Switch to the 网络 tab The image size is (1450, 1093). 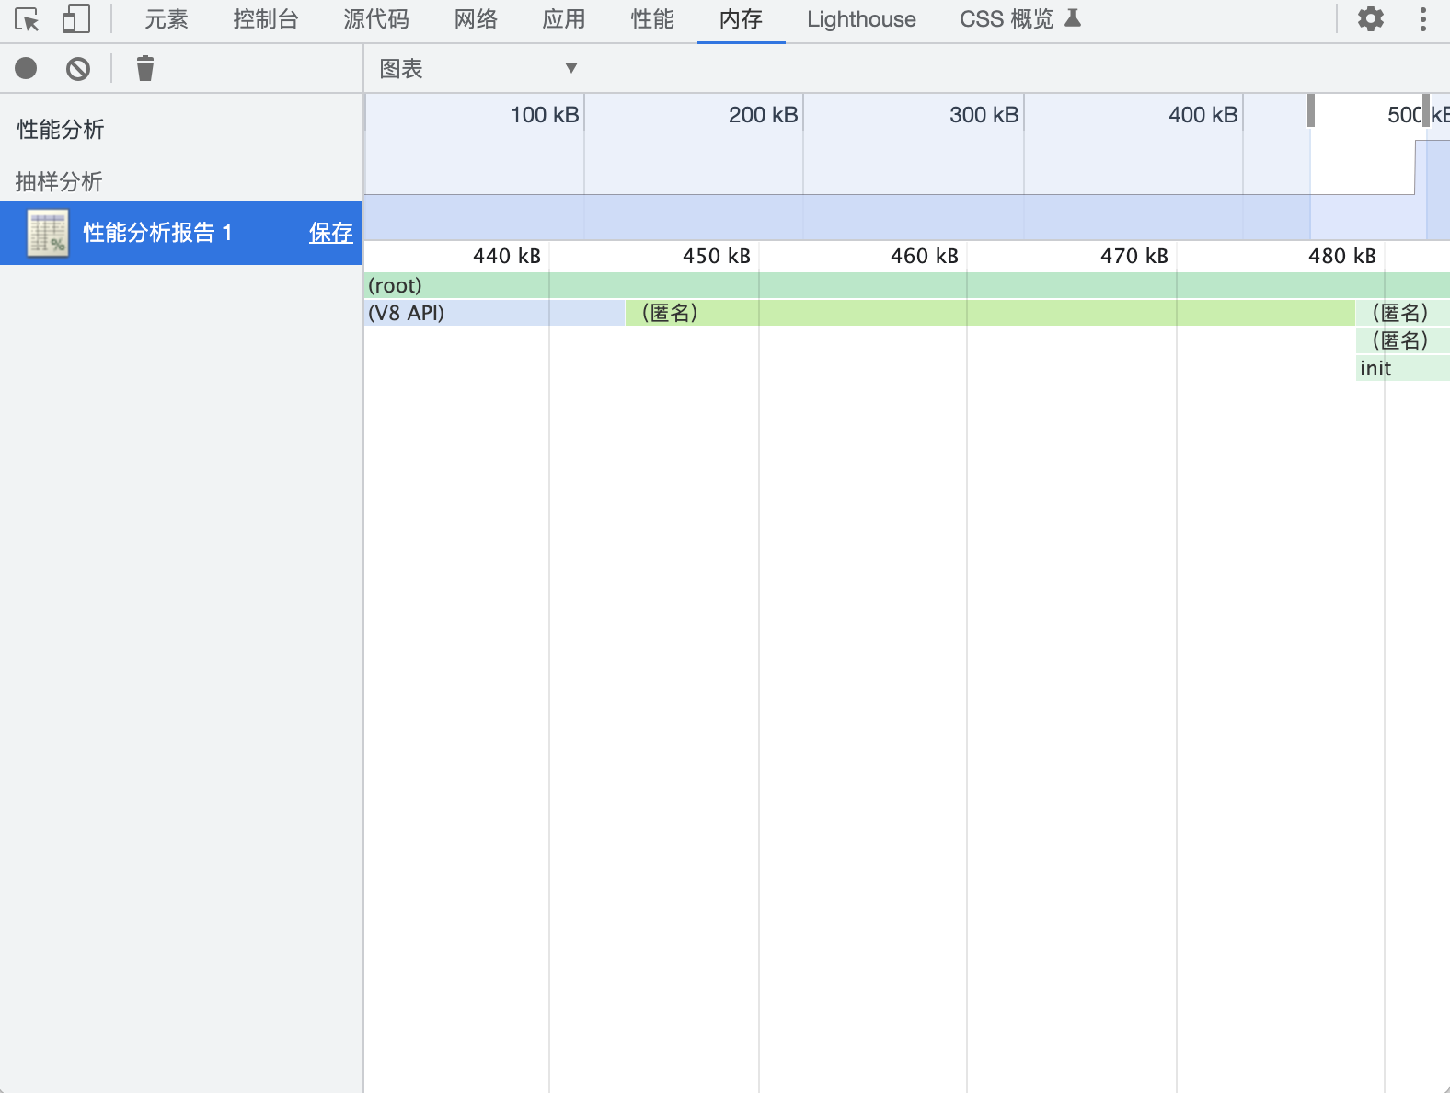tap(476, 19)
